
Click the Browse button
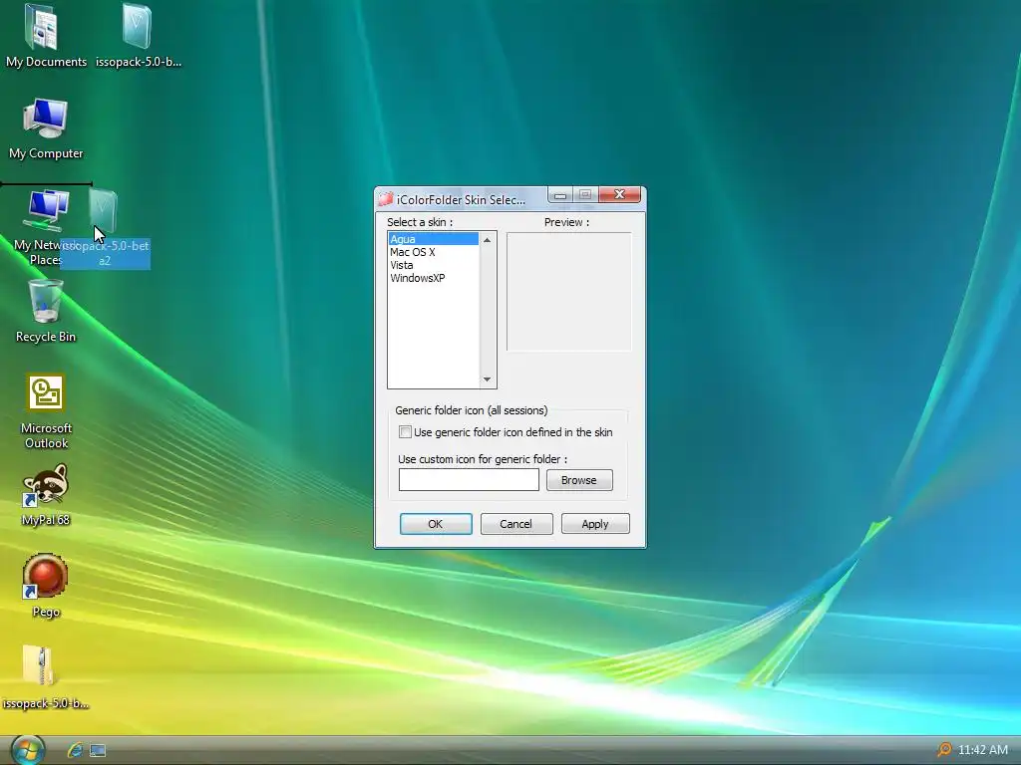(579, 480)
